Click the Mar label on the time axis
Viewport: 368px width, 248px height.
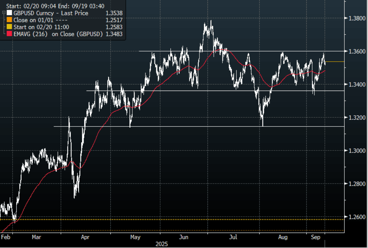pos(36,237)
